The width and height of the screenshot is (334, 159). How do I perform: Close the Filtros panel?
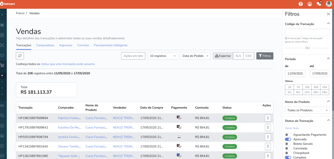pyautogui.click(x=328, y=14)
